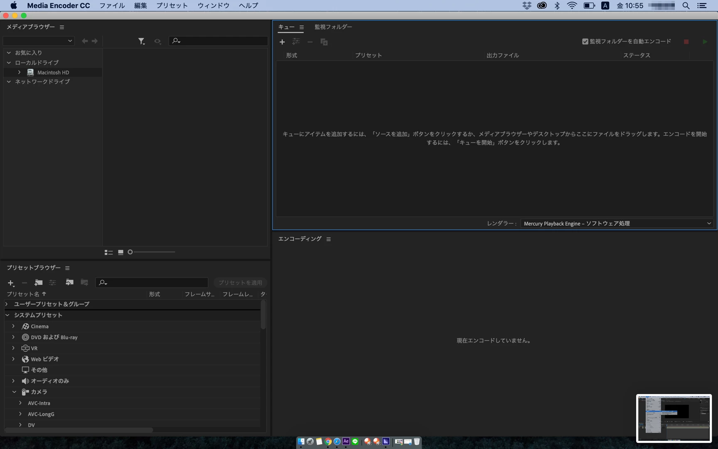Click the media browser back arrow
The width and height of the screenshot is (718, 449).
coord(85,41)
